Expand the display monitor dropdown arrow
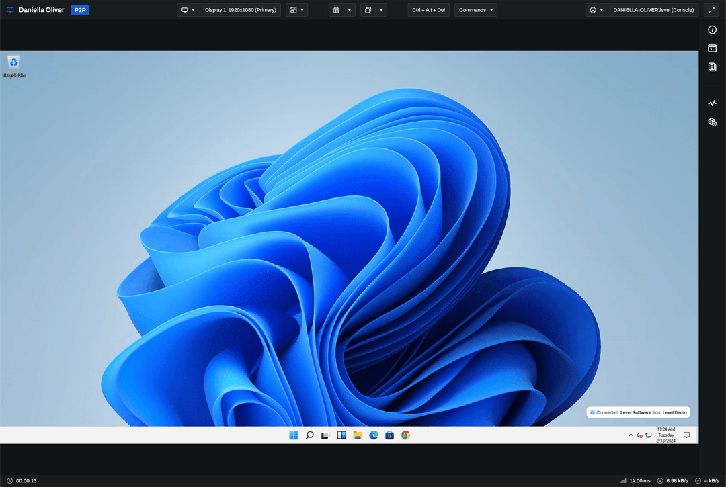726x487 pixels. 193,10
